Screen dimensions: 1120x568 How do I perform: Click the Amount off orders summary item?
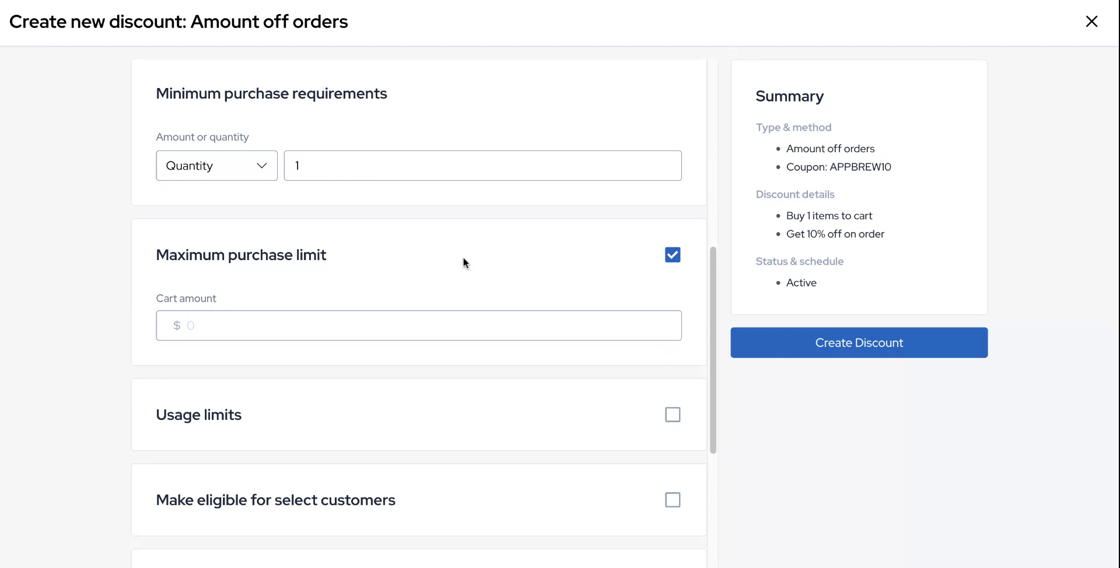[830, 148]
